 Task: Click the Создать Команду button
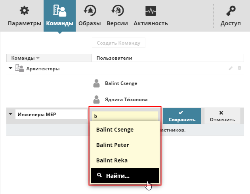click(x=118, y=43)
